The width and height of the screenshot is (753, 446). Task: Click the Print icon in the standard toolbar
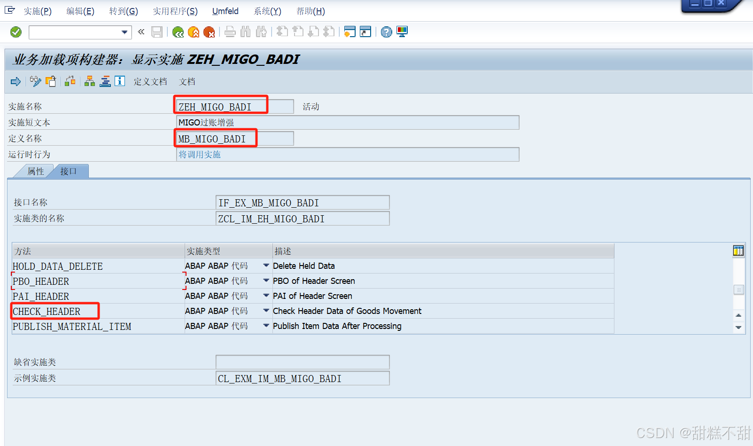(x=230, y=31)
